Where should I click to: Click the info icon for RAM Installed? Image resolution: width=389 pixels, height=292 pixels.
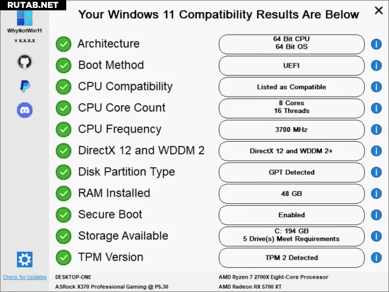tap(376, 193)
